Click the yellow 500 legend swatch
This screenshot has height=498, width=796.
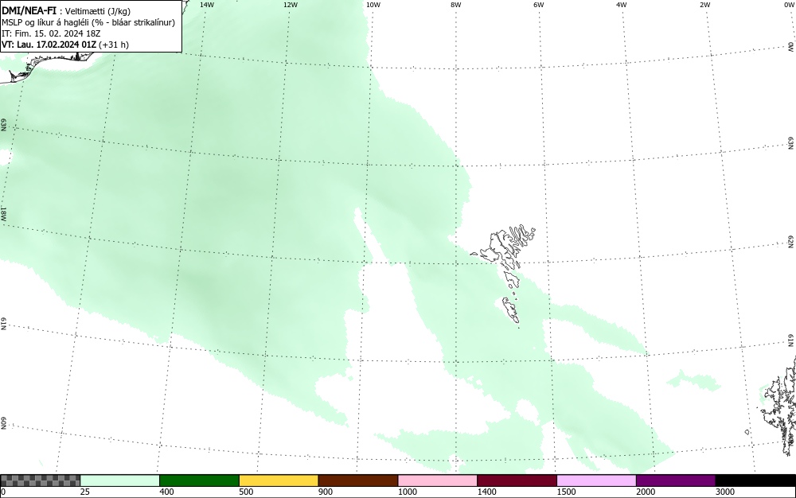click(279, 480)
